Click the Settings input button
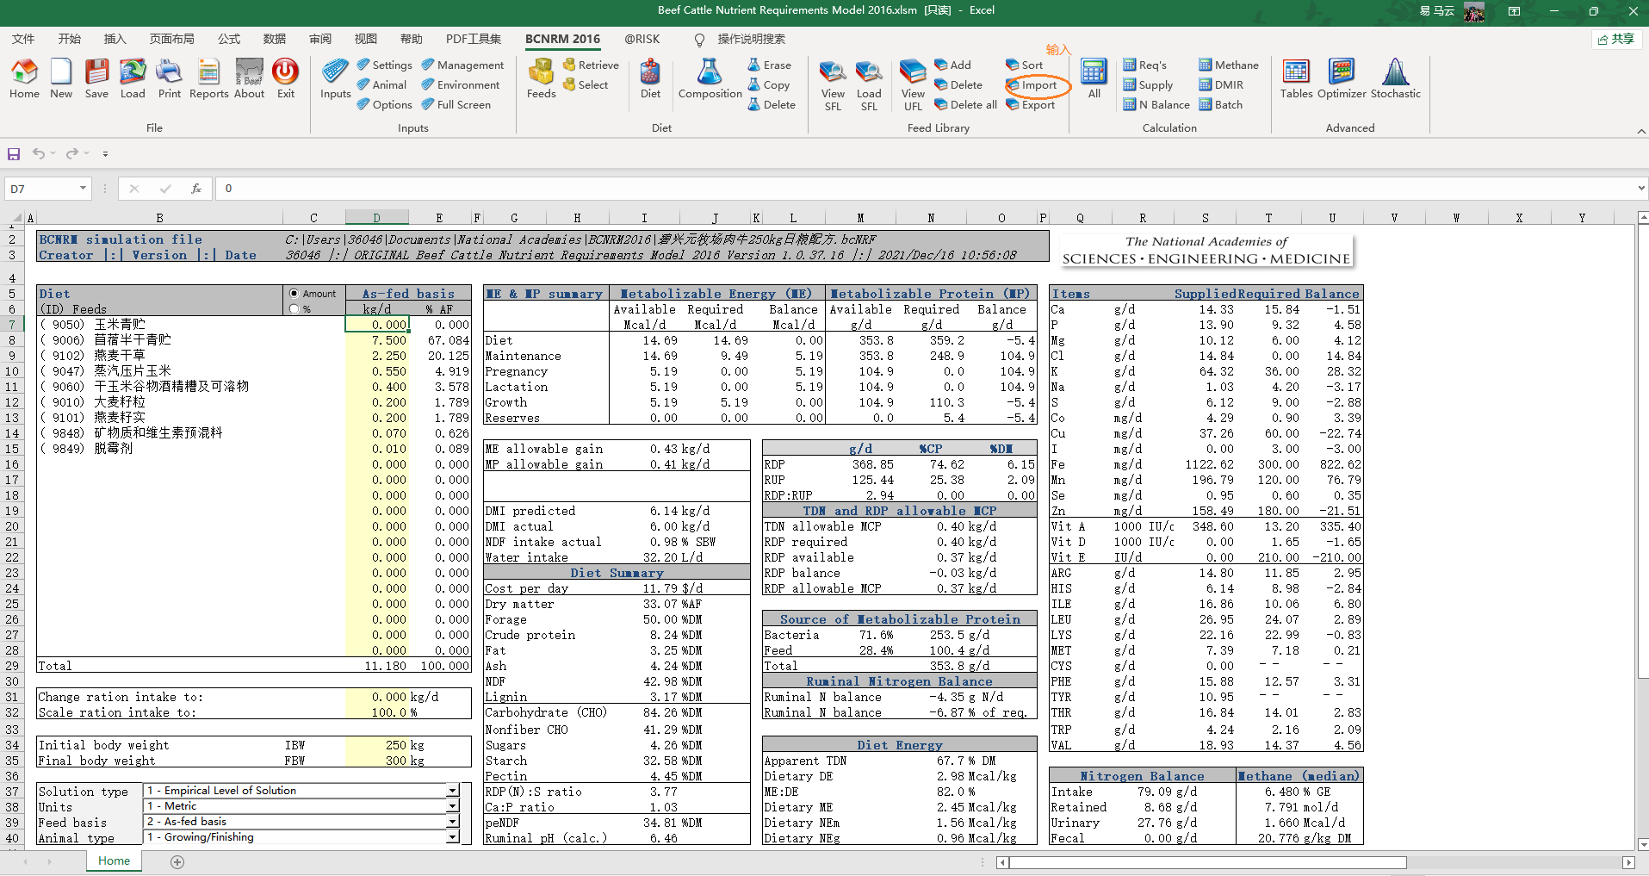Viewport: 1649px width, 876px height. [x=384, y=65]
